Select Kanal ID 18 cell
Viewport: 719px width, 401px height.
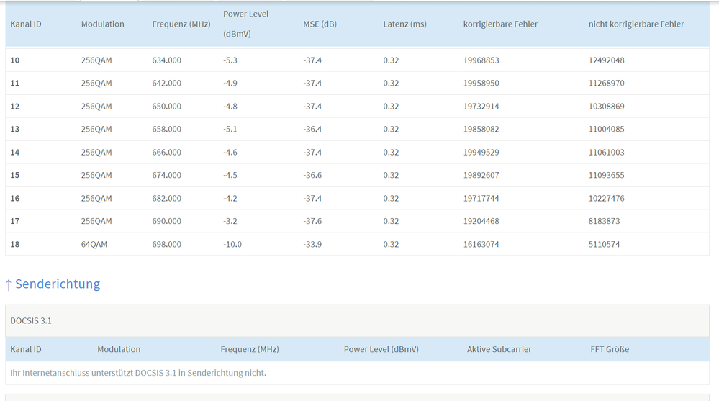point(14,244)
